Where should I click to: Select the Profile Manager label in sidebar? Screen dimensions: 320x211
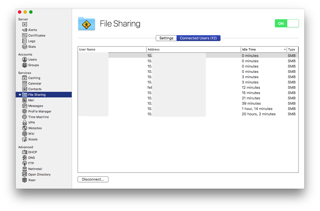point(40,111)
